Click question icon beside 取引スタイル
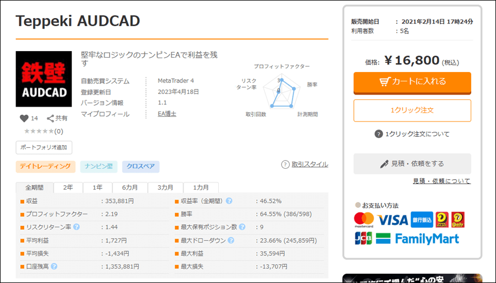Viewport: 496px width, 283px height. click(x=285, y=164)
